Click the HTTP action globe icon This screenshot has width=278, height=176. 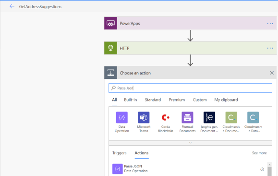tap(110, 48)
